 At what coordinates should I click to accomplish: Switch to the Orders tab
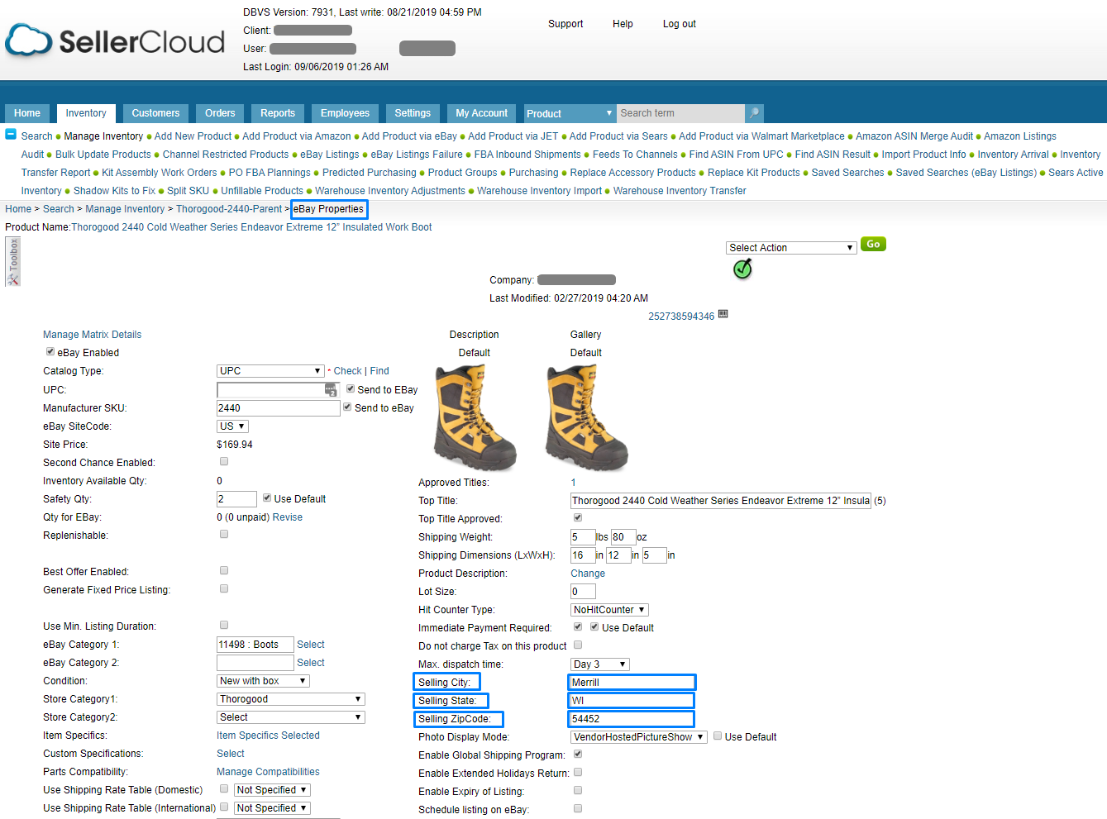point(220,113)
